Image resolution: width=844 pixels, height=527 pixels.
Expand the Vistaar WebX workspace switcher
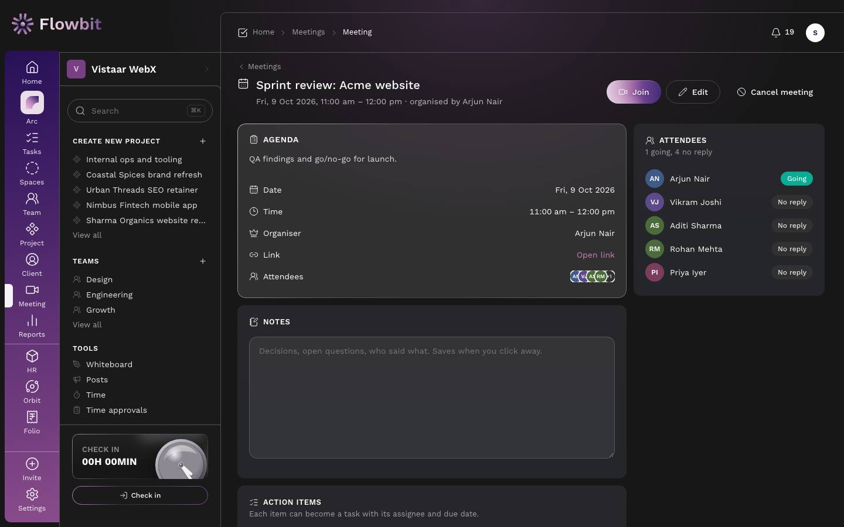[139, 69]
